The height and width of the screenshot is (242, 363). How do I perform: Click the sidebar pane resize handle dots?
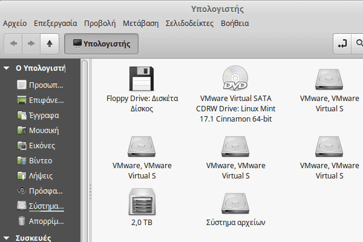pyautogui.click(x=90, y=192)
